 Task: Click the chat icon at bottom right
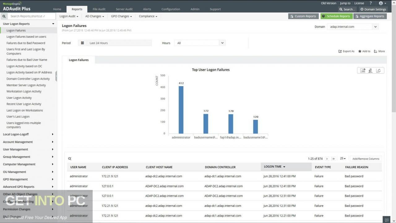click(386, 220)
